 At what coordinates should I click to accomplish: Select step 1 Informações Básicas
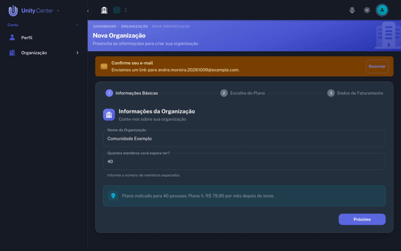(132, 93)
